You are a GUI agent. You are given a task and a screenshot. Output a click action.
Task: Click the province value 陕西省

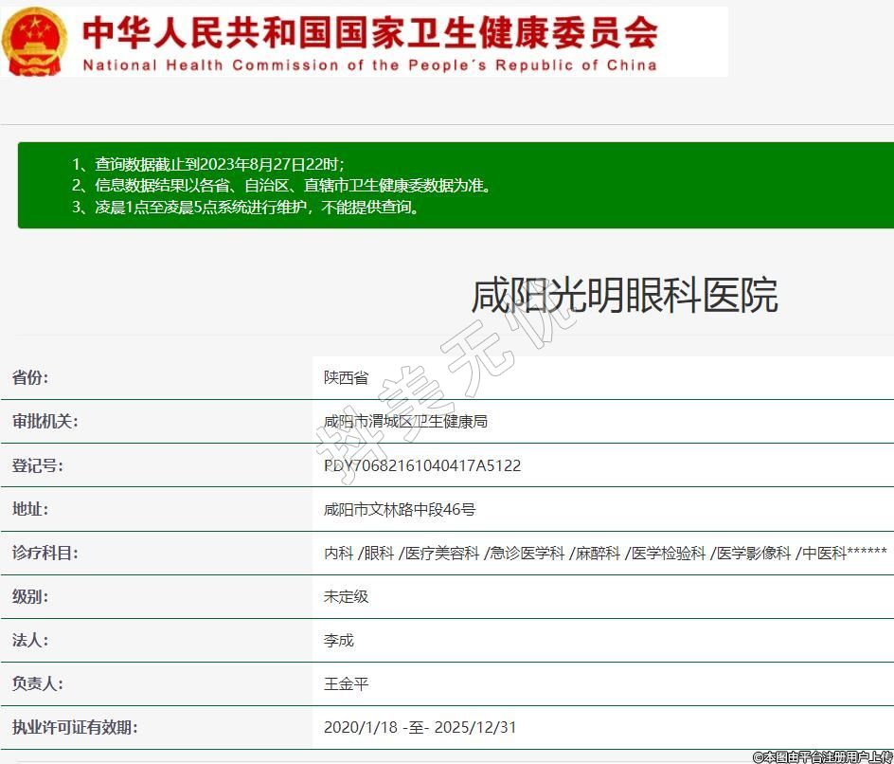click(x=346, y=377)
